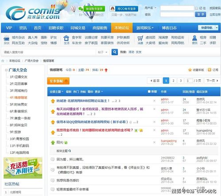The image size is (221, 196).
Task: Click the page number jump field
Action: pyautogui.click(x=190, y=81)
